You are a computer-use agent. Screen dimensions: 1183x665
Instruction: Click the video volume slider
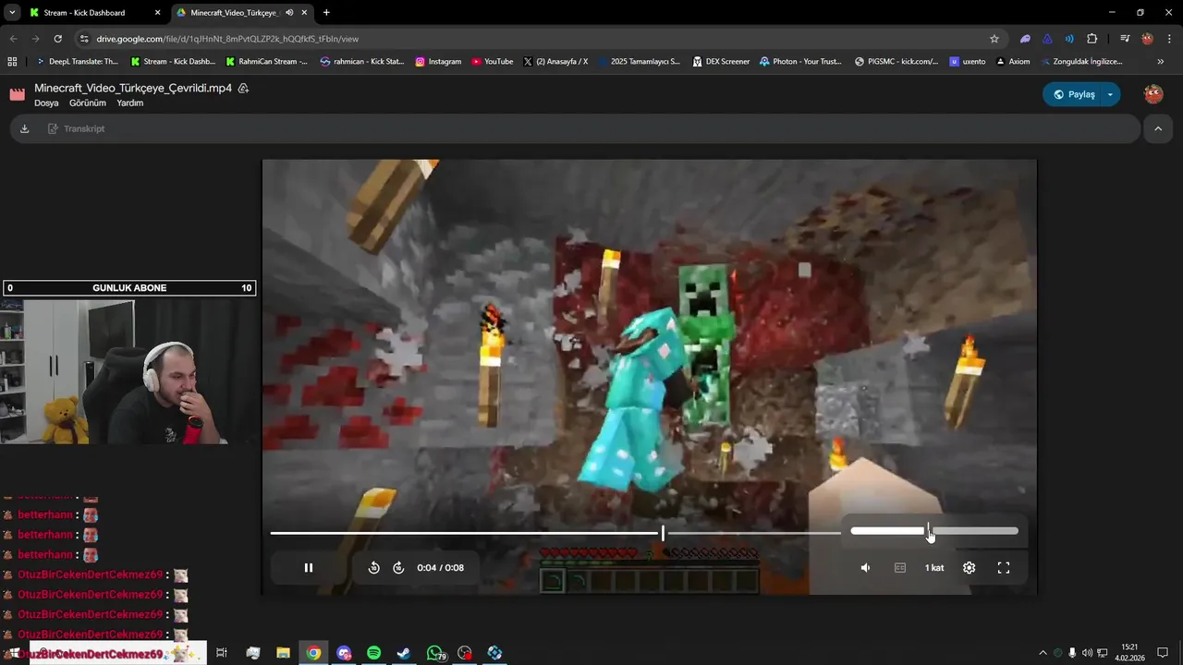coord(934,531)
